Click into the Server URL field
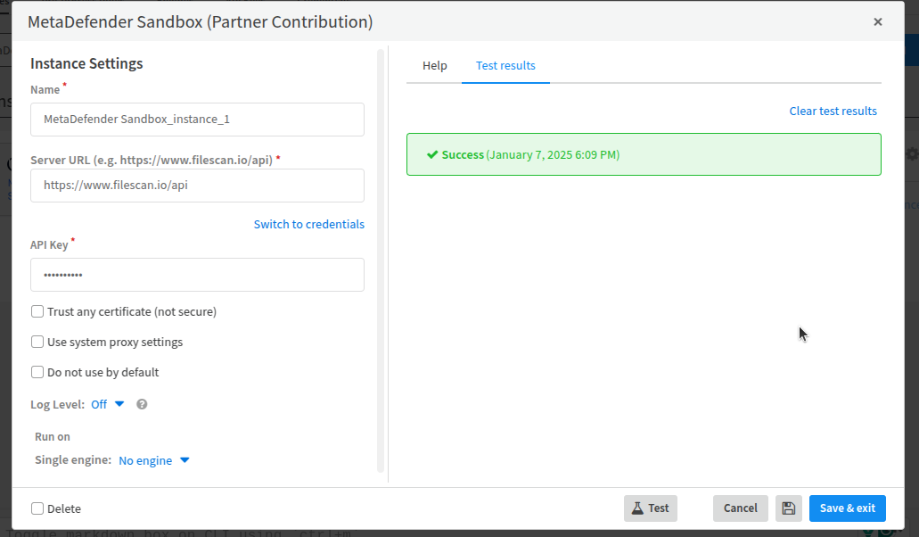Image resolution: width=919 pixels, height=537 pixels. 198,186
